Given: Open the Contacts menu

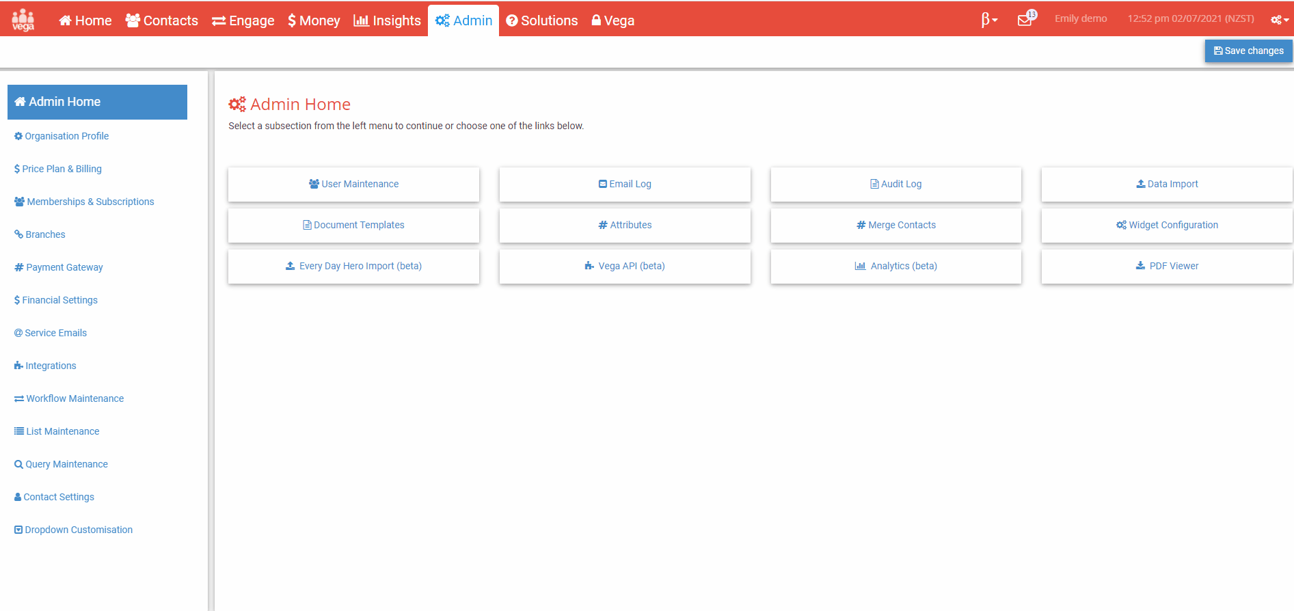Looking at the screenshot, I should pyautogui.click(x=162, y=21).
